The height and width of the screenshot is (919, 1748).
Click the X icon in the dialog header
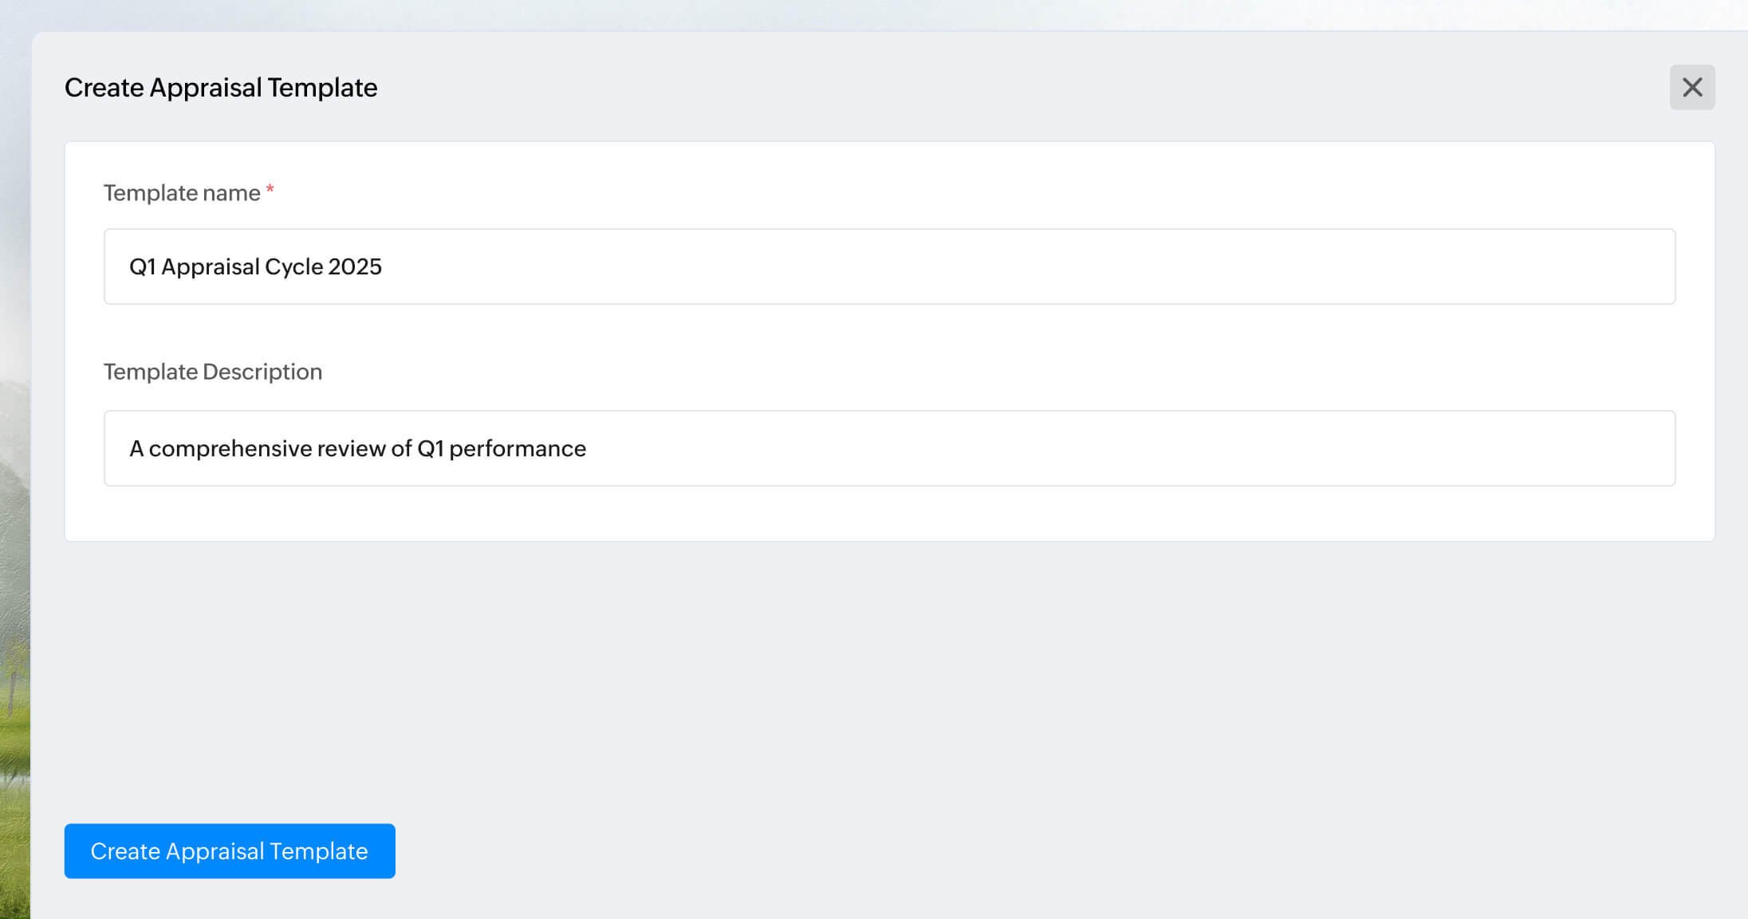tap(1691, 87)
